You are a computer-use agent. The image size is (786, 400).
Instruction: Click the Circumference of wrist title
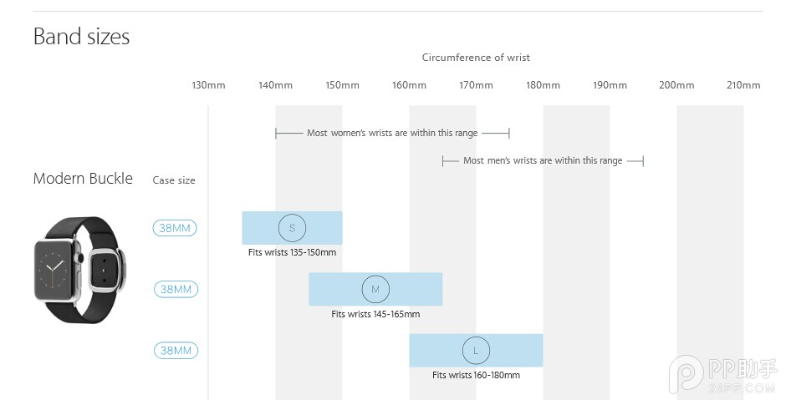click(x=476, y=58)
